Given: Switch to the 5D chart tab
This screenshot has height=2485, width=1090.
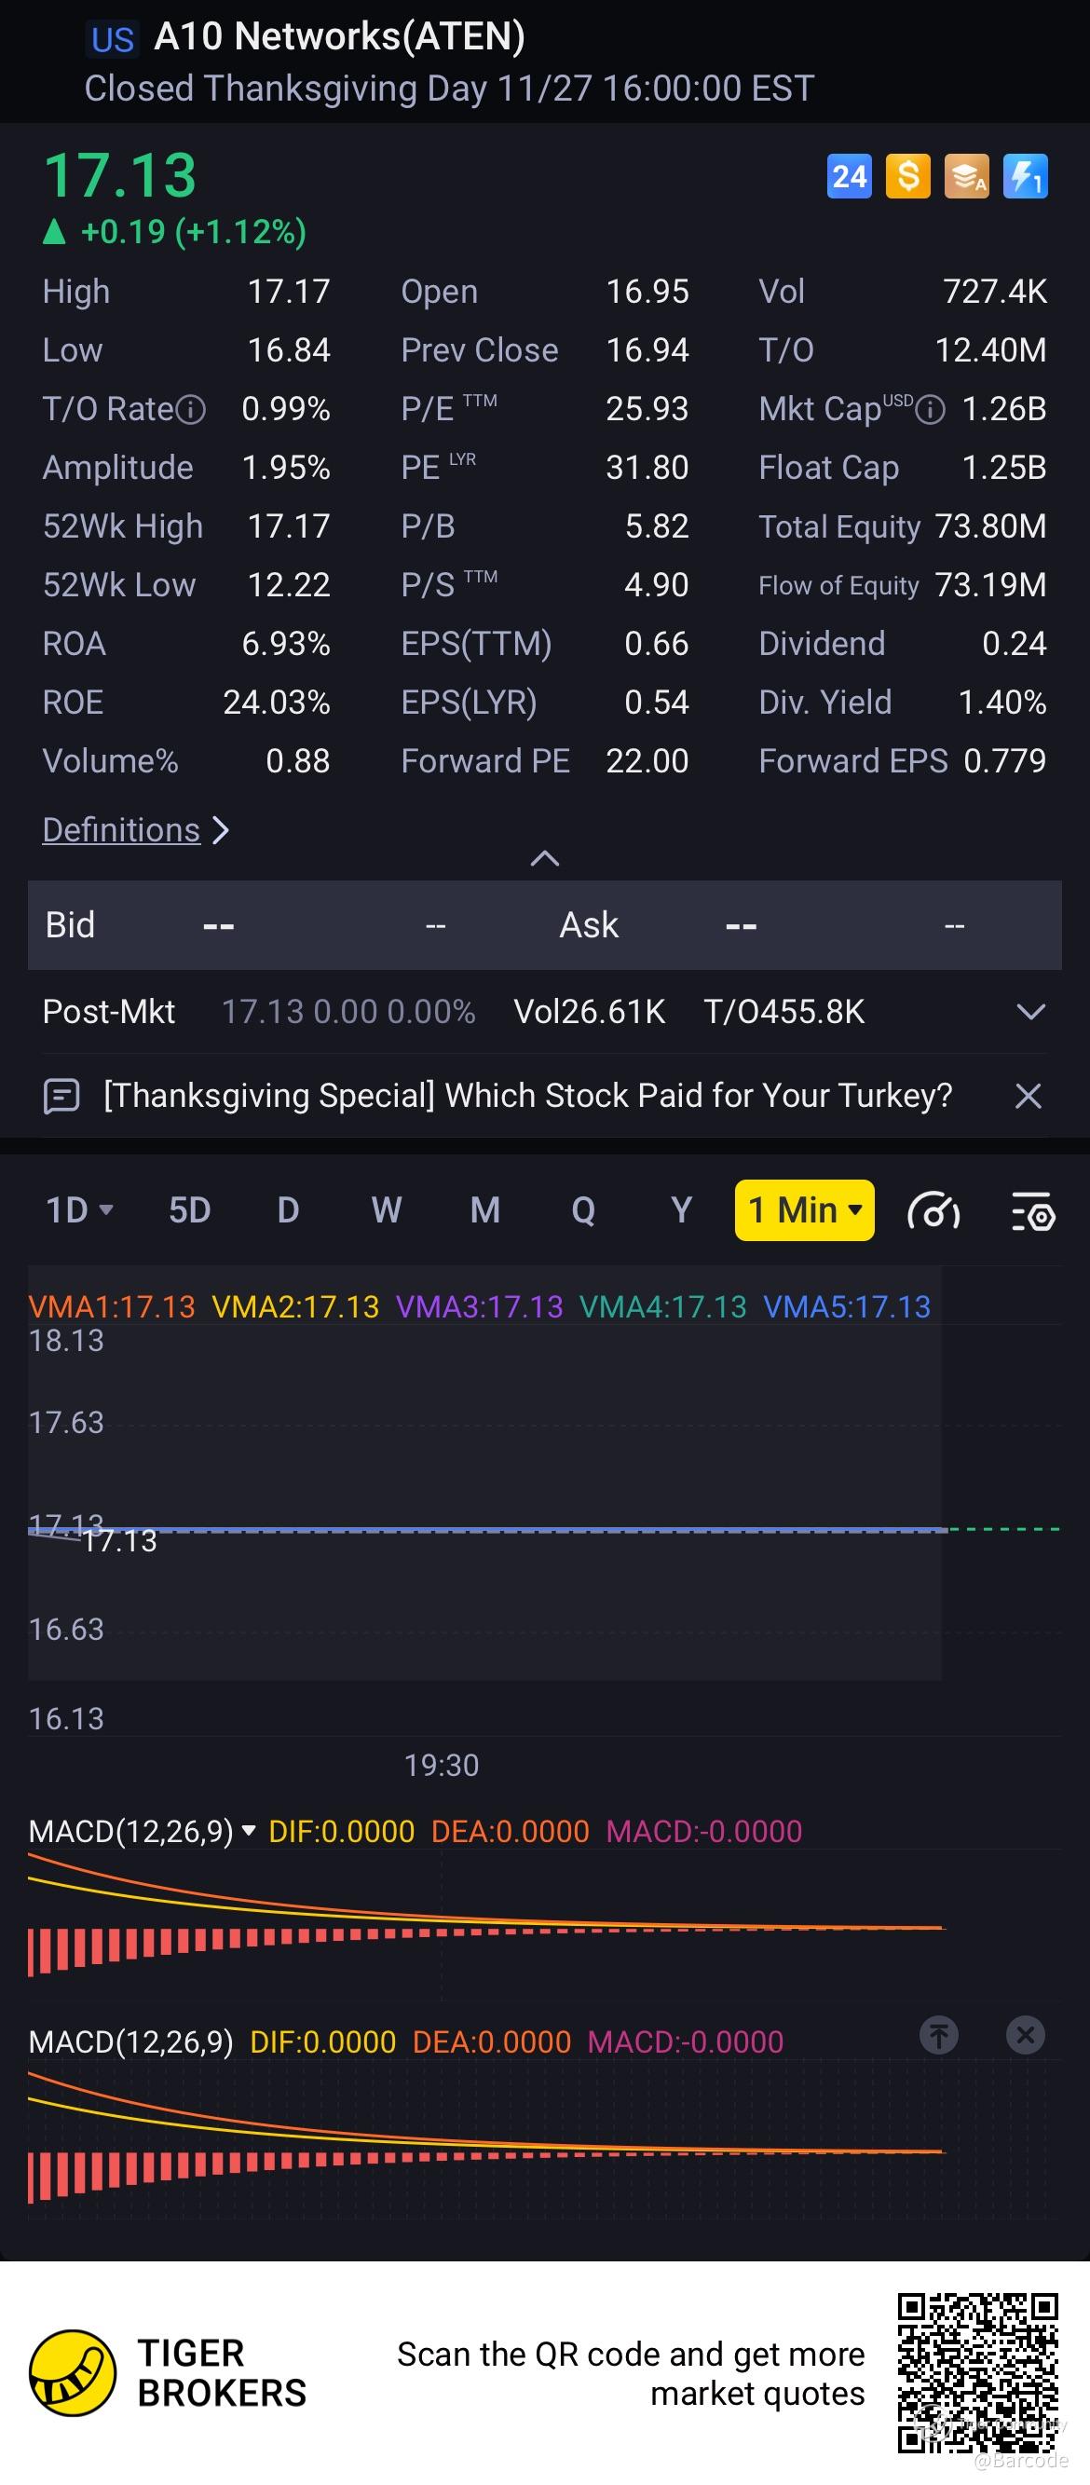Looking at the screenshot, I should point(189,1209).
